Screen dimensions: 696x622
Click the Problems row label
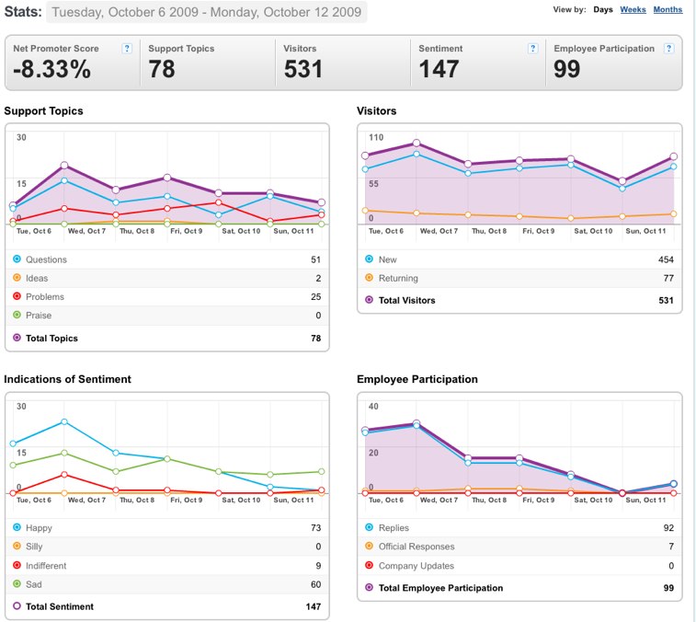[45, 297]
